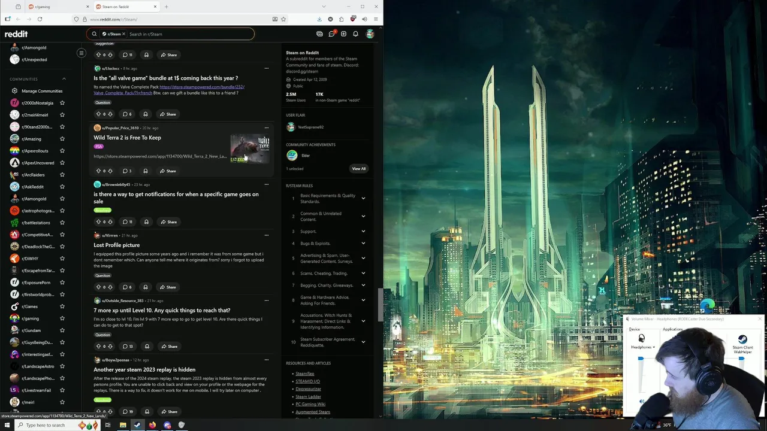Open the Reddit chat icon with notification badge
The image size is (767, 431).
tap(331, 34)
